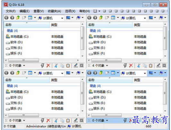Select 本地磁盘 (C:) in bottom-left pane
Screen dimensions: 171x130
pos(17,92)
